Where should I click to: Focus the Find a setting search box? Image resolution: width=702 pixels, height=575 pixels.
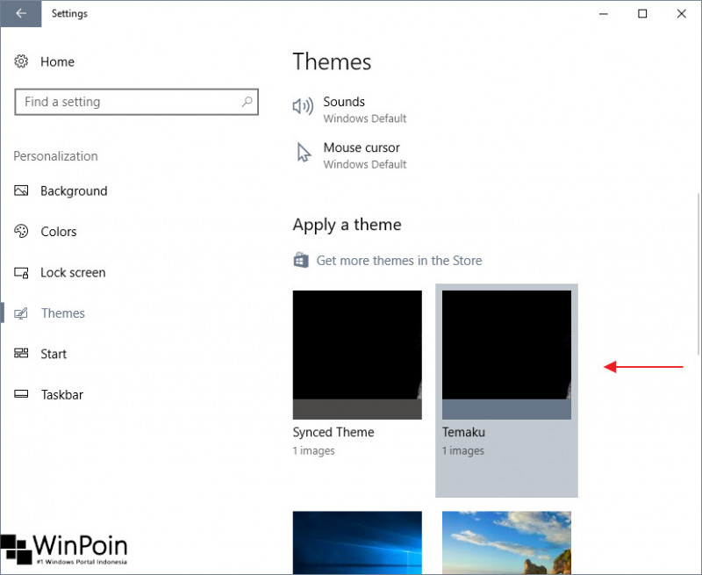pos(136,102)
